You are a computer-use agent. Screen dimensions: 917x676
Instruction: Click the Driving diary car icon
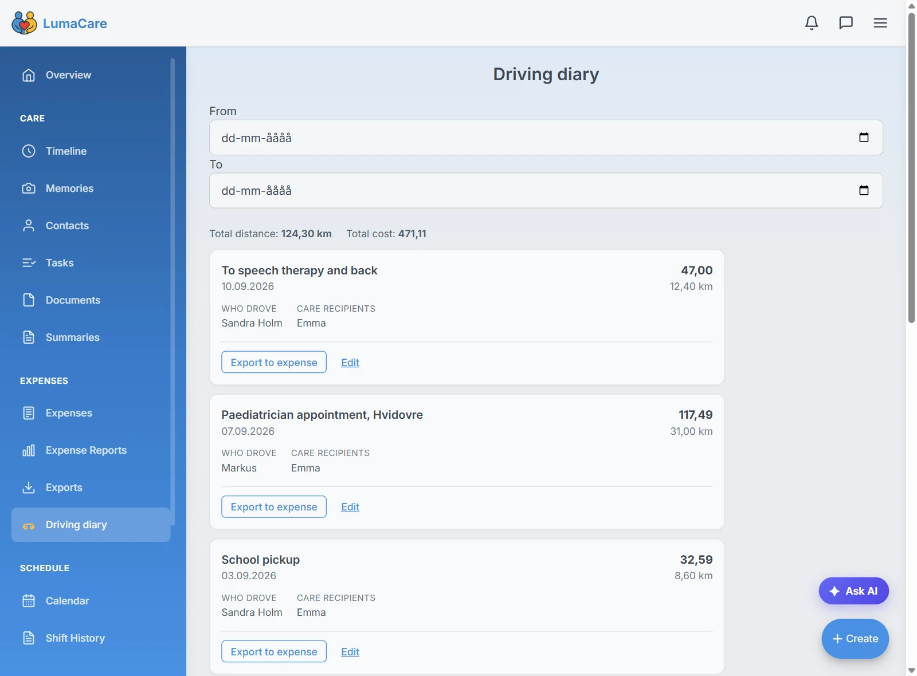click(29, 525)
